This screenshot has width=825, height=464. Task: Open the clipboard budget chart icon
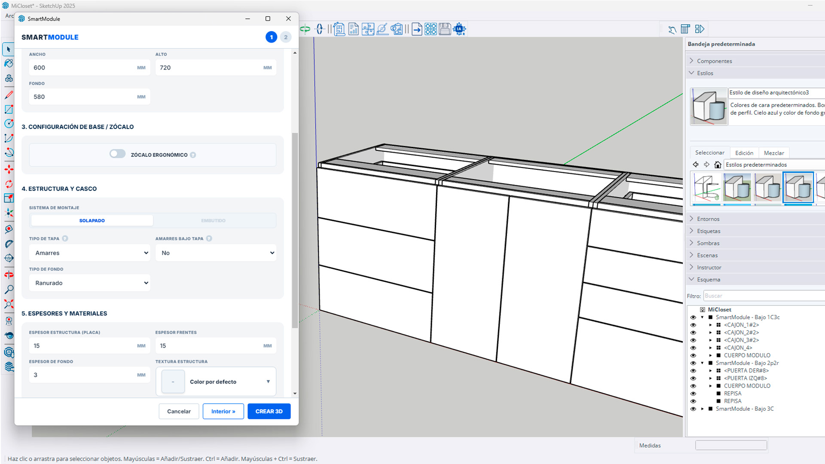[x=397, y=29]
